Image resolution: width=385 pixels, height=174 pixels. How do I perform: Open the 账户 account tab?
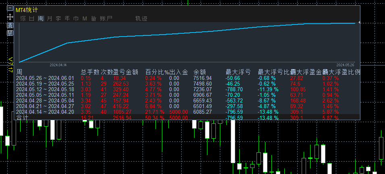(106, 18)
